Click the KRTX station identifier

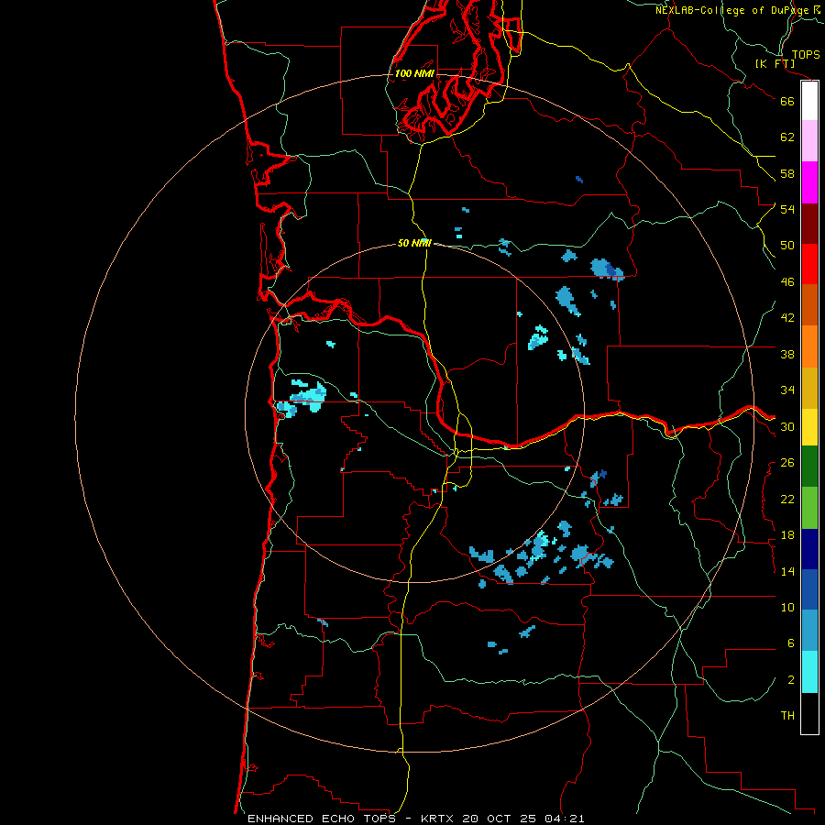click(x=436, y=819)
